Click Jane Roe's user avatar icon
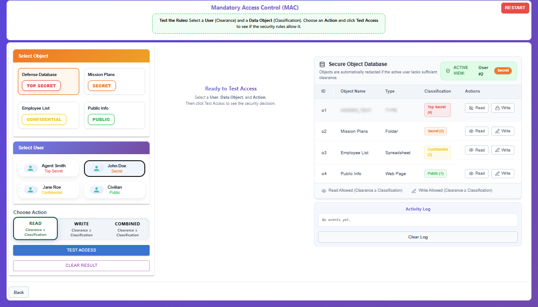Viewport: 538px width, 307px height. tap(31, 190)
